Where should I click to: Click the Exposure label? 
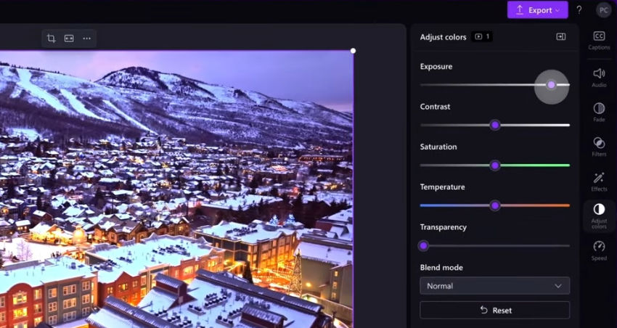[x=436, y=67]
